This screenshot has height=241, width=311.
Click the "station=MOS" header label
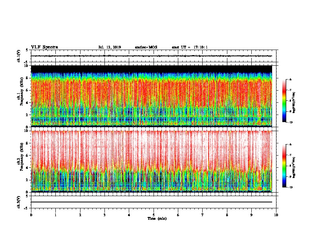[x=146, y=47]
